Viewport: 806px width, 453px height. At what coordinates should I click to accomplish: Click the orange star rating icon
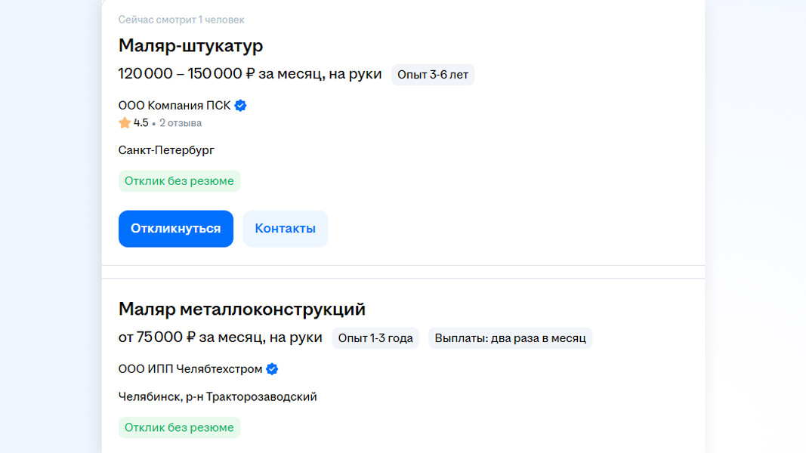pyautogui.click(x=125, y=123)
